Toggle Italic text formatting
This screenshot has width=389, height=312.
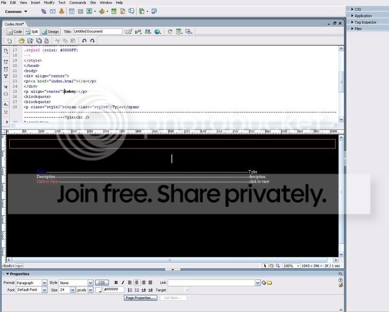[123, 282]
